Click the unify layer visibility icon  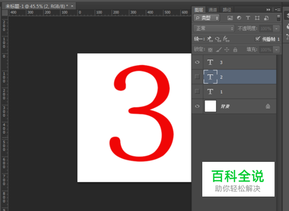218,39
